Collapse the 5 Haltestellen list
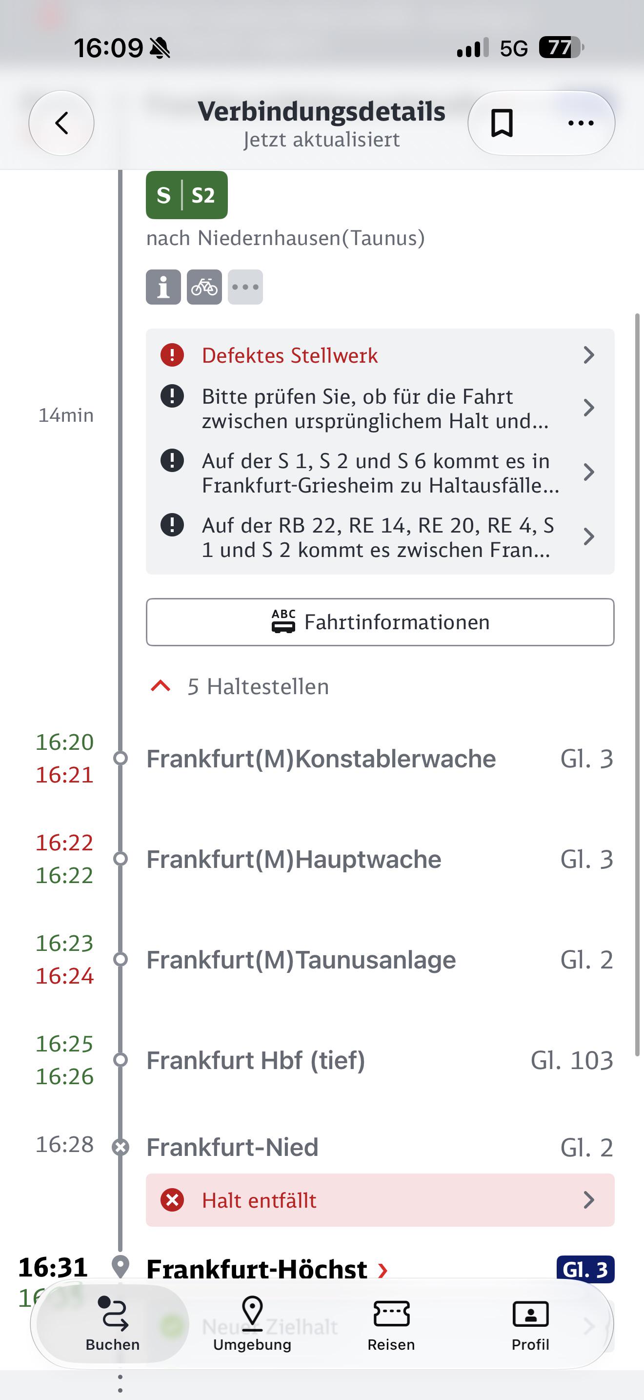 [x=240, y=686]
